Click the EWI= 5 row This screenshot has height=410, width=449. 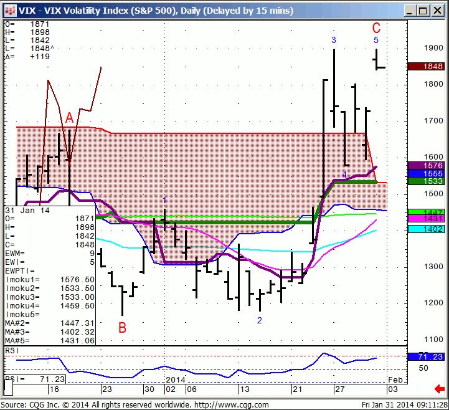(50, 262)
